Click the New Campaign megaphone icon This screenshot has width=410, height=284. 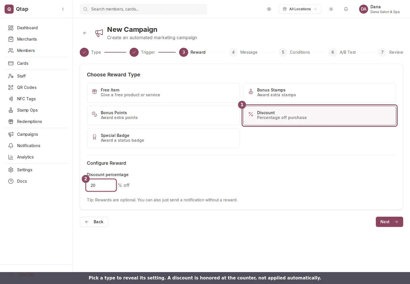99,33
